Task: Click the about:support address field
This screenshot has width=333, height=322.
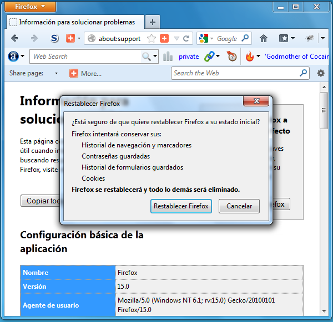Action: [x=119, y=39]
